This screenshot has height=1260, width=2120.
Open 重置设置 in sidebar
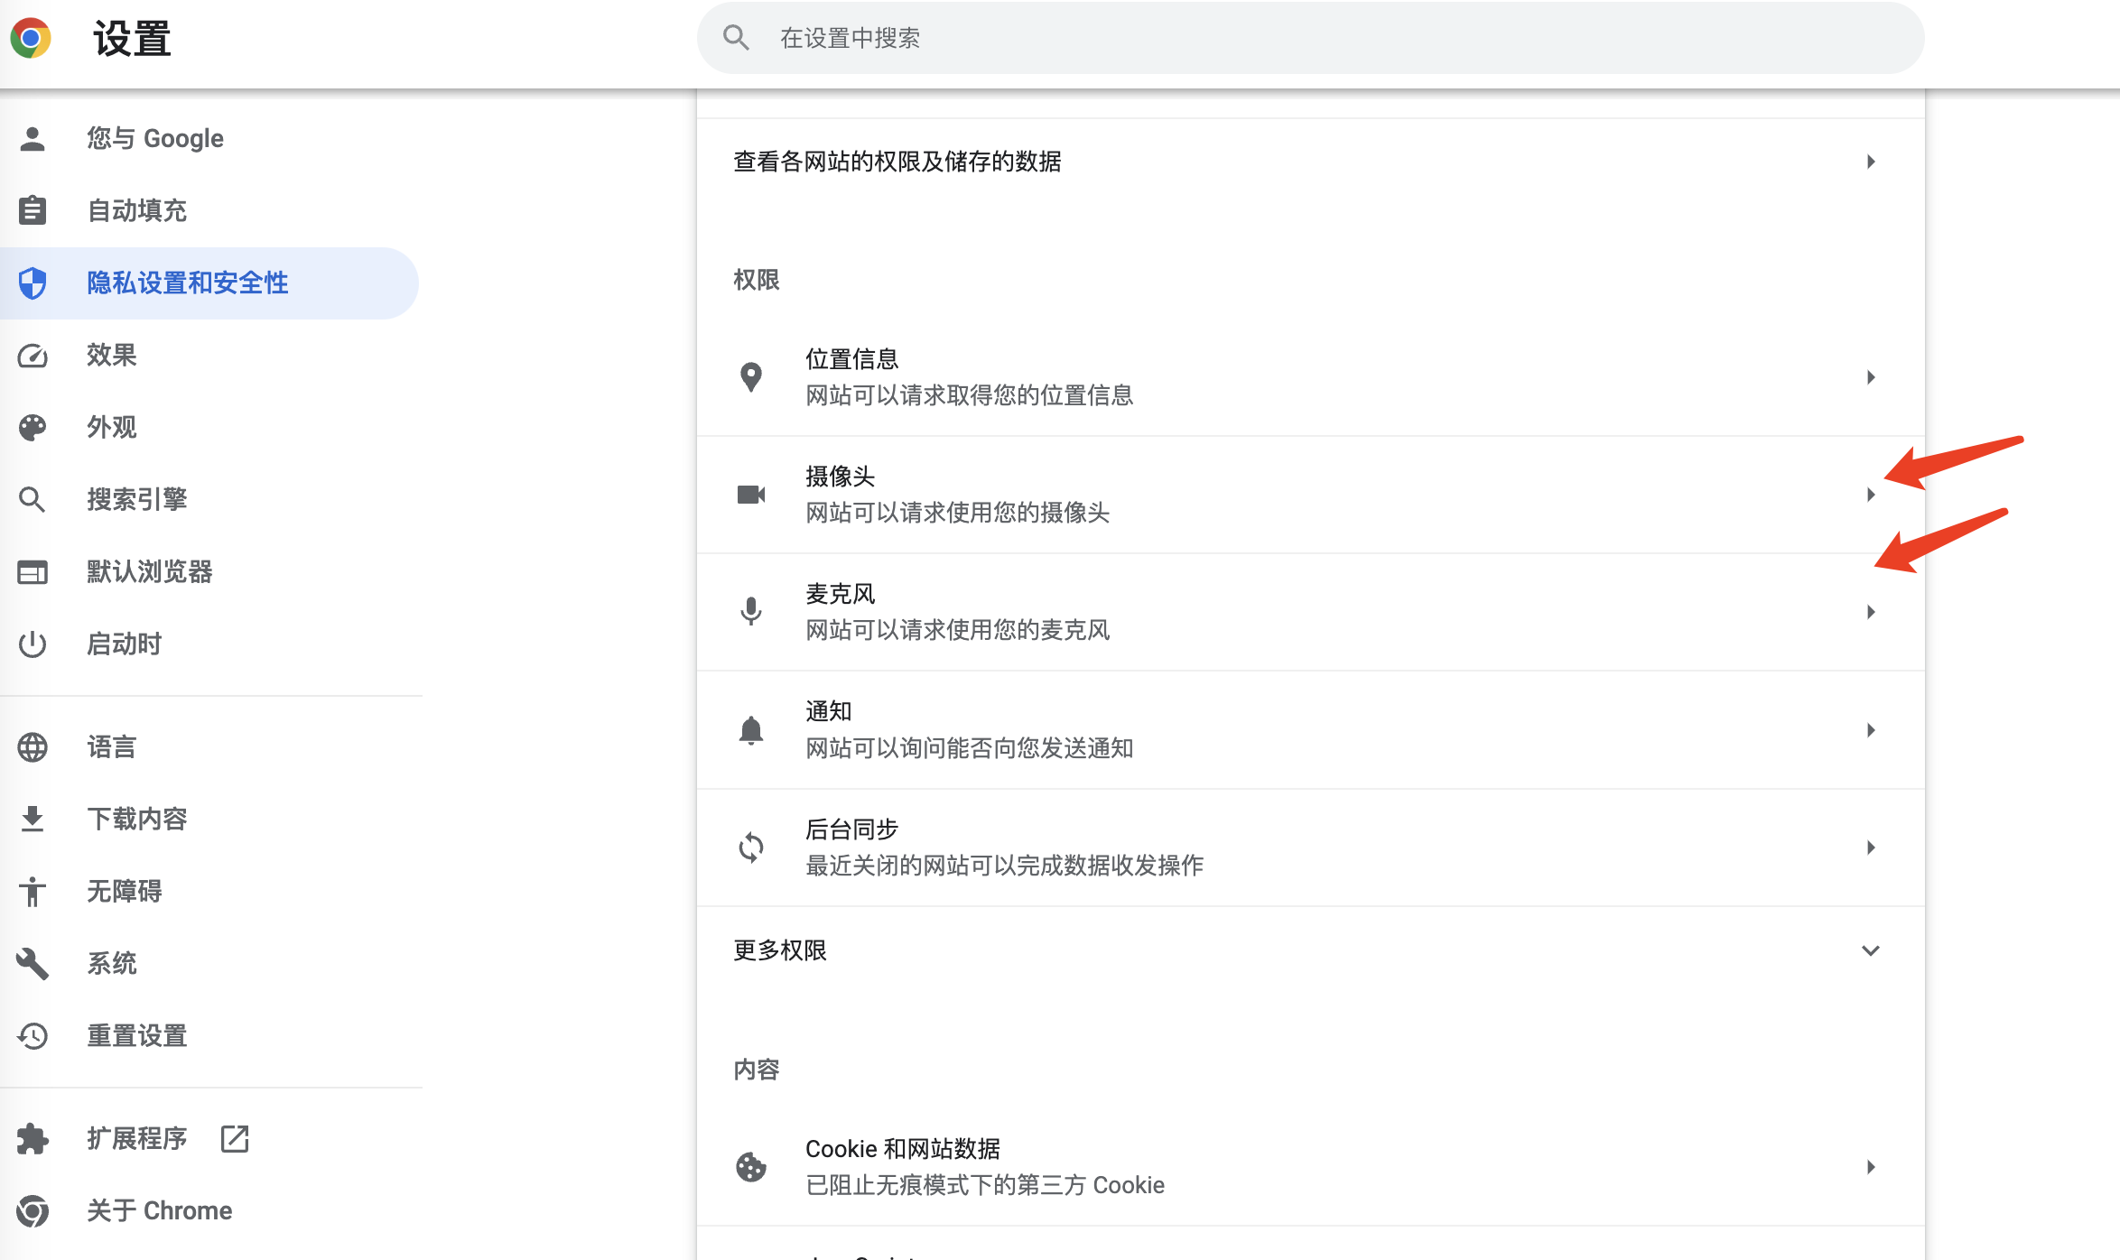pyautogui.click(x=136, y=1035)
